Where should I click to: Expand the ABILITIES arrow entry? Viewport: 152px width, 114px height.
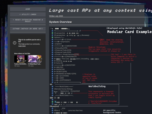[x=55, y=67]
